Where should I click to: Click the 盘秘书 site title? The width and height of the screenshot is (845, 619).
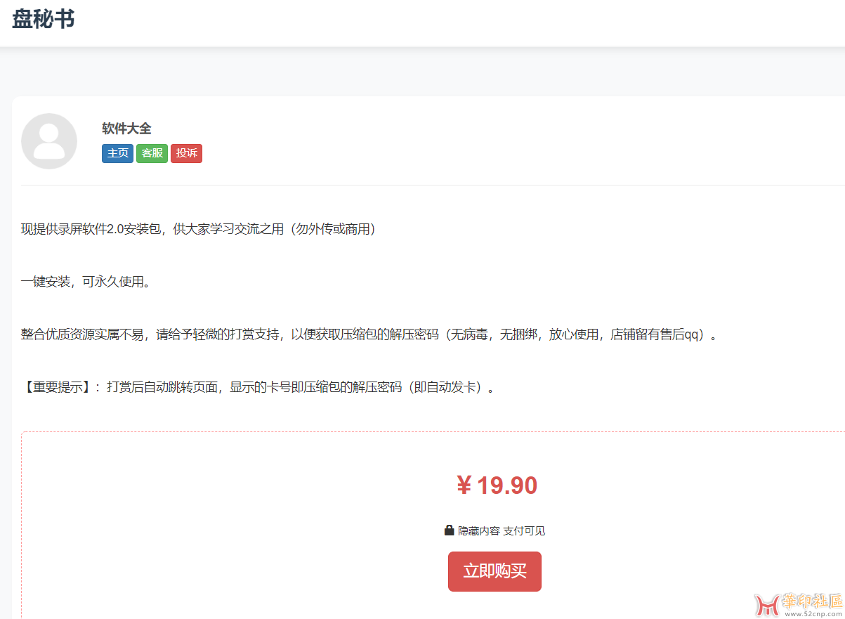[x=44, y=20]
